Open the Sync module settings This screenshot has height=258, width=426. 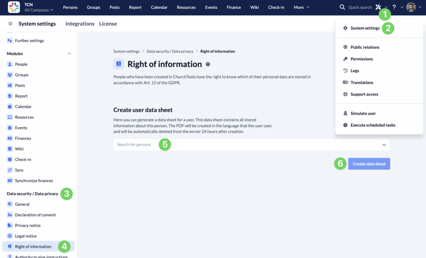(x=9, y=170)
